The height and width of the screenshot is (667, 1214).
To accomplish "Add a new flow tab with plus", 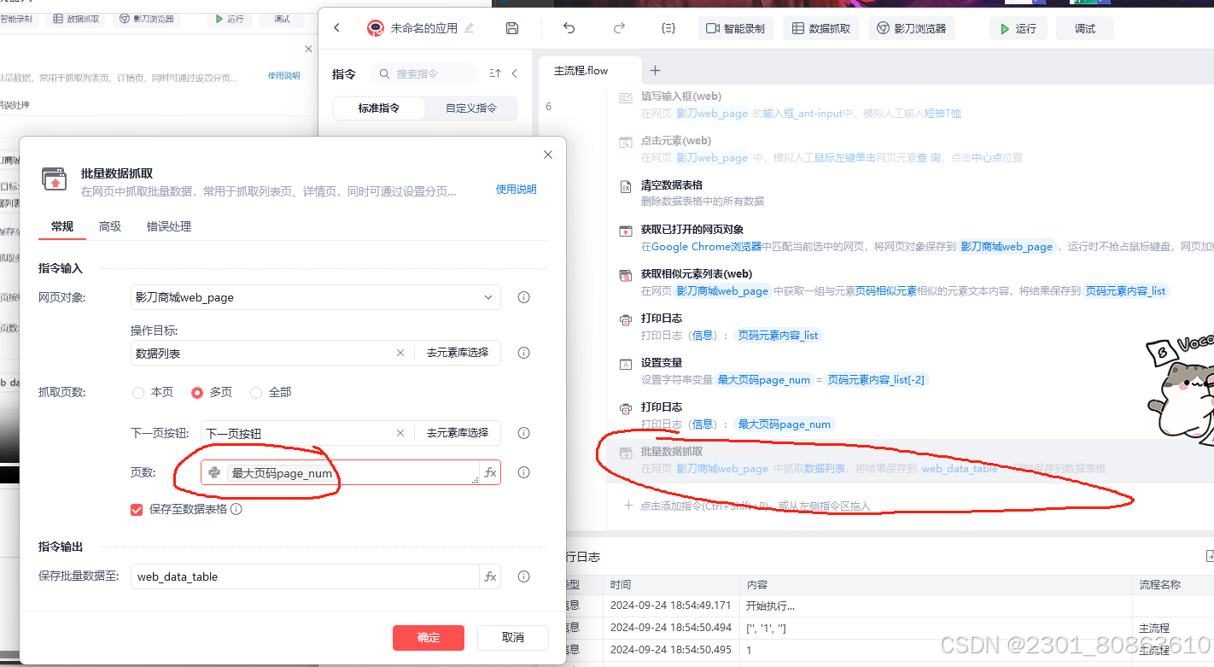I will coord(656,70).
